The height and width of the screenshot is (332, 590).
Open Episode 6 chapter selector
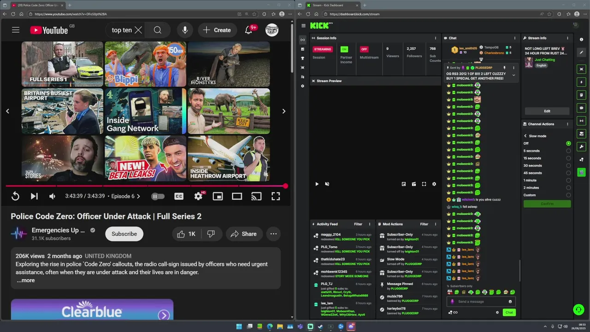pyautogui.click(x=126, y=196)
